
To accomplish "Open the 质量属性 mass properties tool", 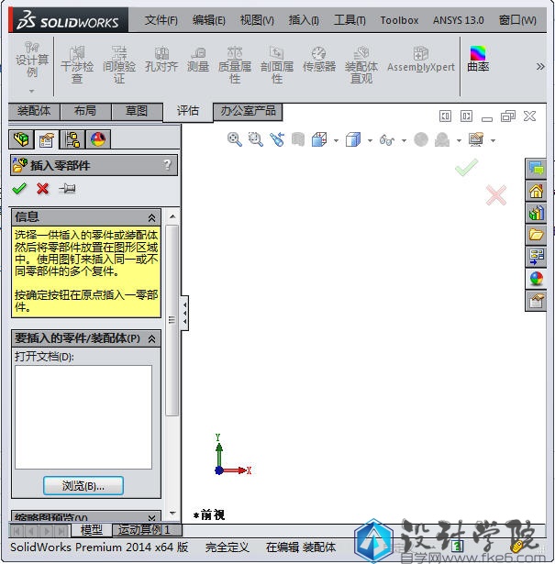I will pos(234,65).
